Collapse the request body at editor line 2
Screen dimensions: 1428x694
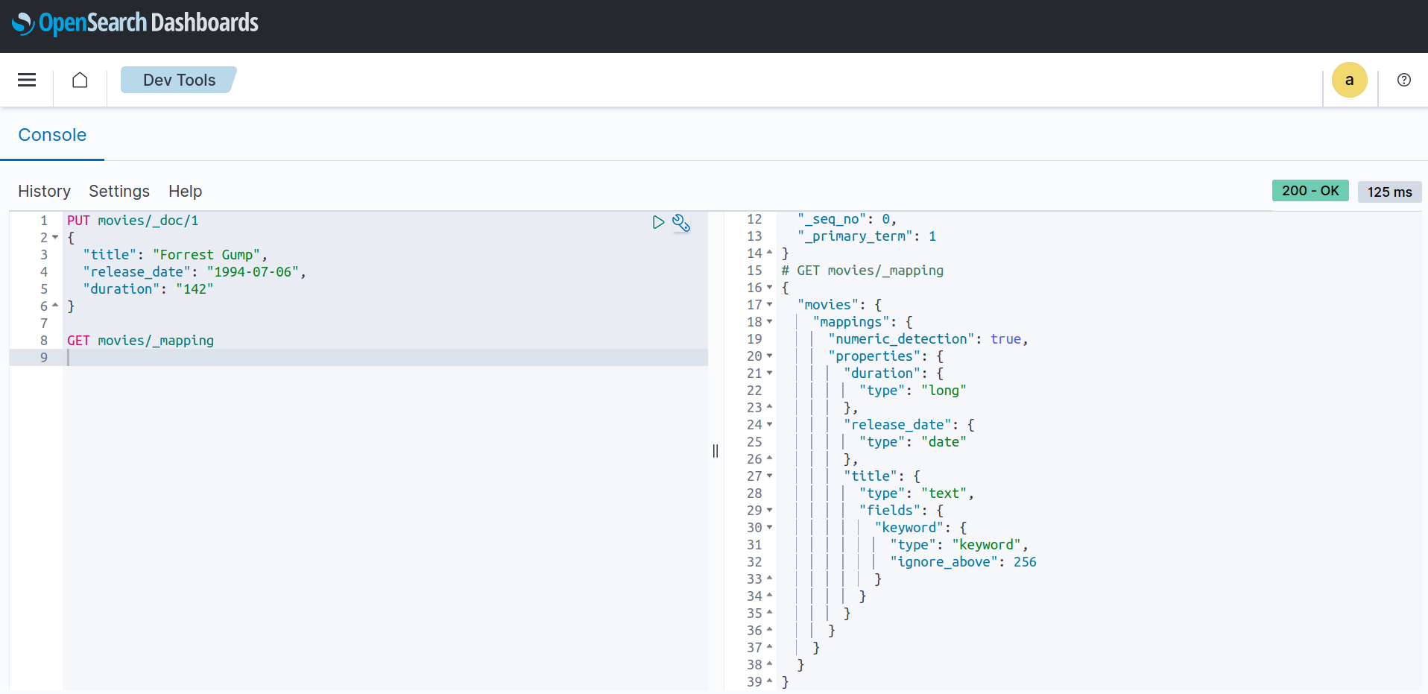(55, 238)
